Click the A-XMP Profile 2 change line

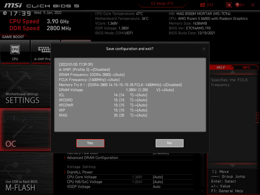click(84, 70)
